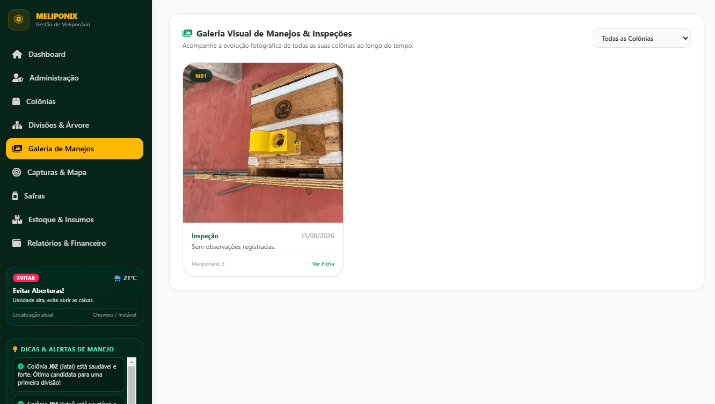Click the tips panel scrollbar thumb
This screenshot has height=404, width=715.
click(132, 385)
